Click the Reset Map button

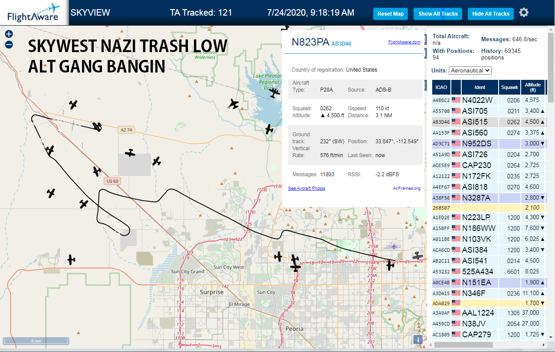click(391, 14)
